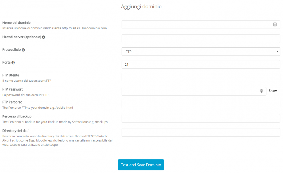Click Test and Save Dominio button
The width and height of the screenshot is (283, 173).
point(141,165)
